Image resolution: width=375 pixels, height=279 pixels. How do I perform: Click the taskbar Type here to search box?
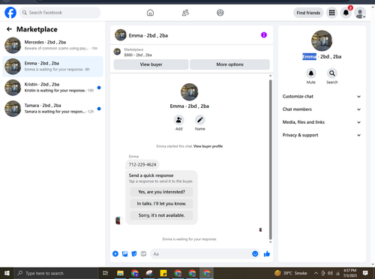(56, 273)
